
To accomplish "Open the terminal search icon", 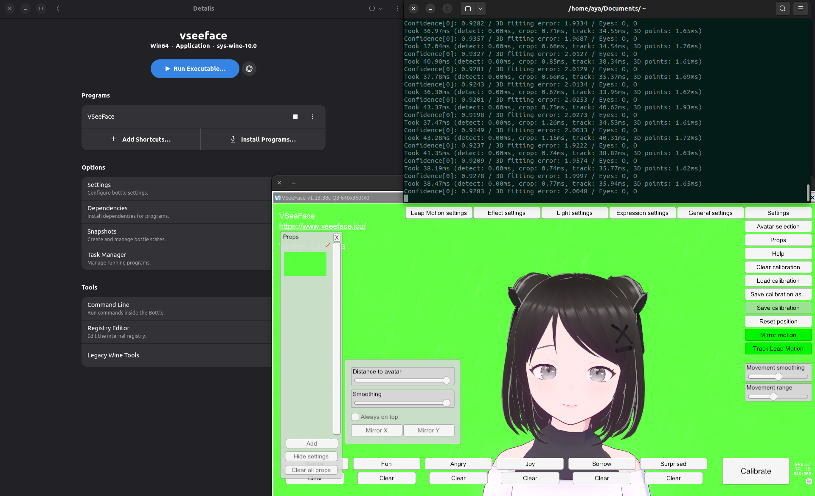I will pos(783,8).
